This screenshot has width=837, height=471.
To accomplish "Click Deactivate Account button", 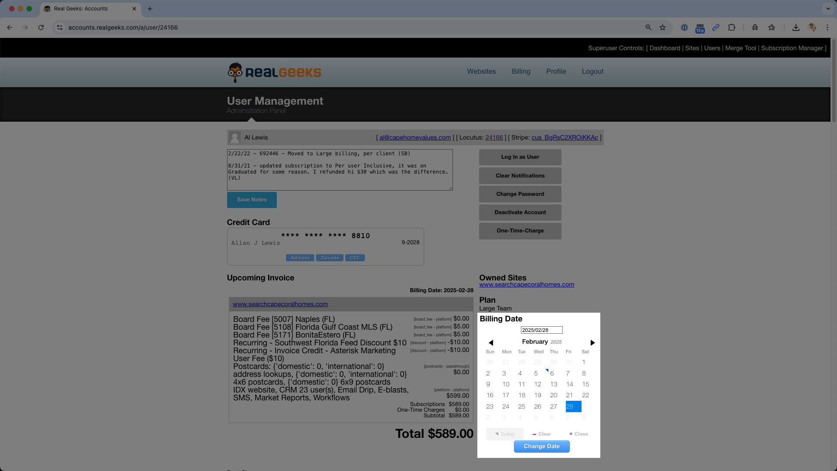I will [520, 212].
